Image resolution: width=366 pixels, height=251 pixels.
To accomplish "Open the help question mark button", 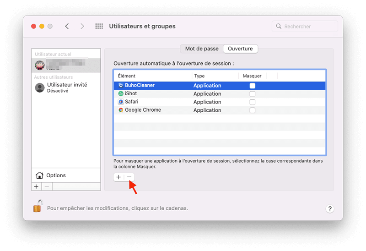I will pos(330,208).
